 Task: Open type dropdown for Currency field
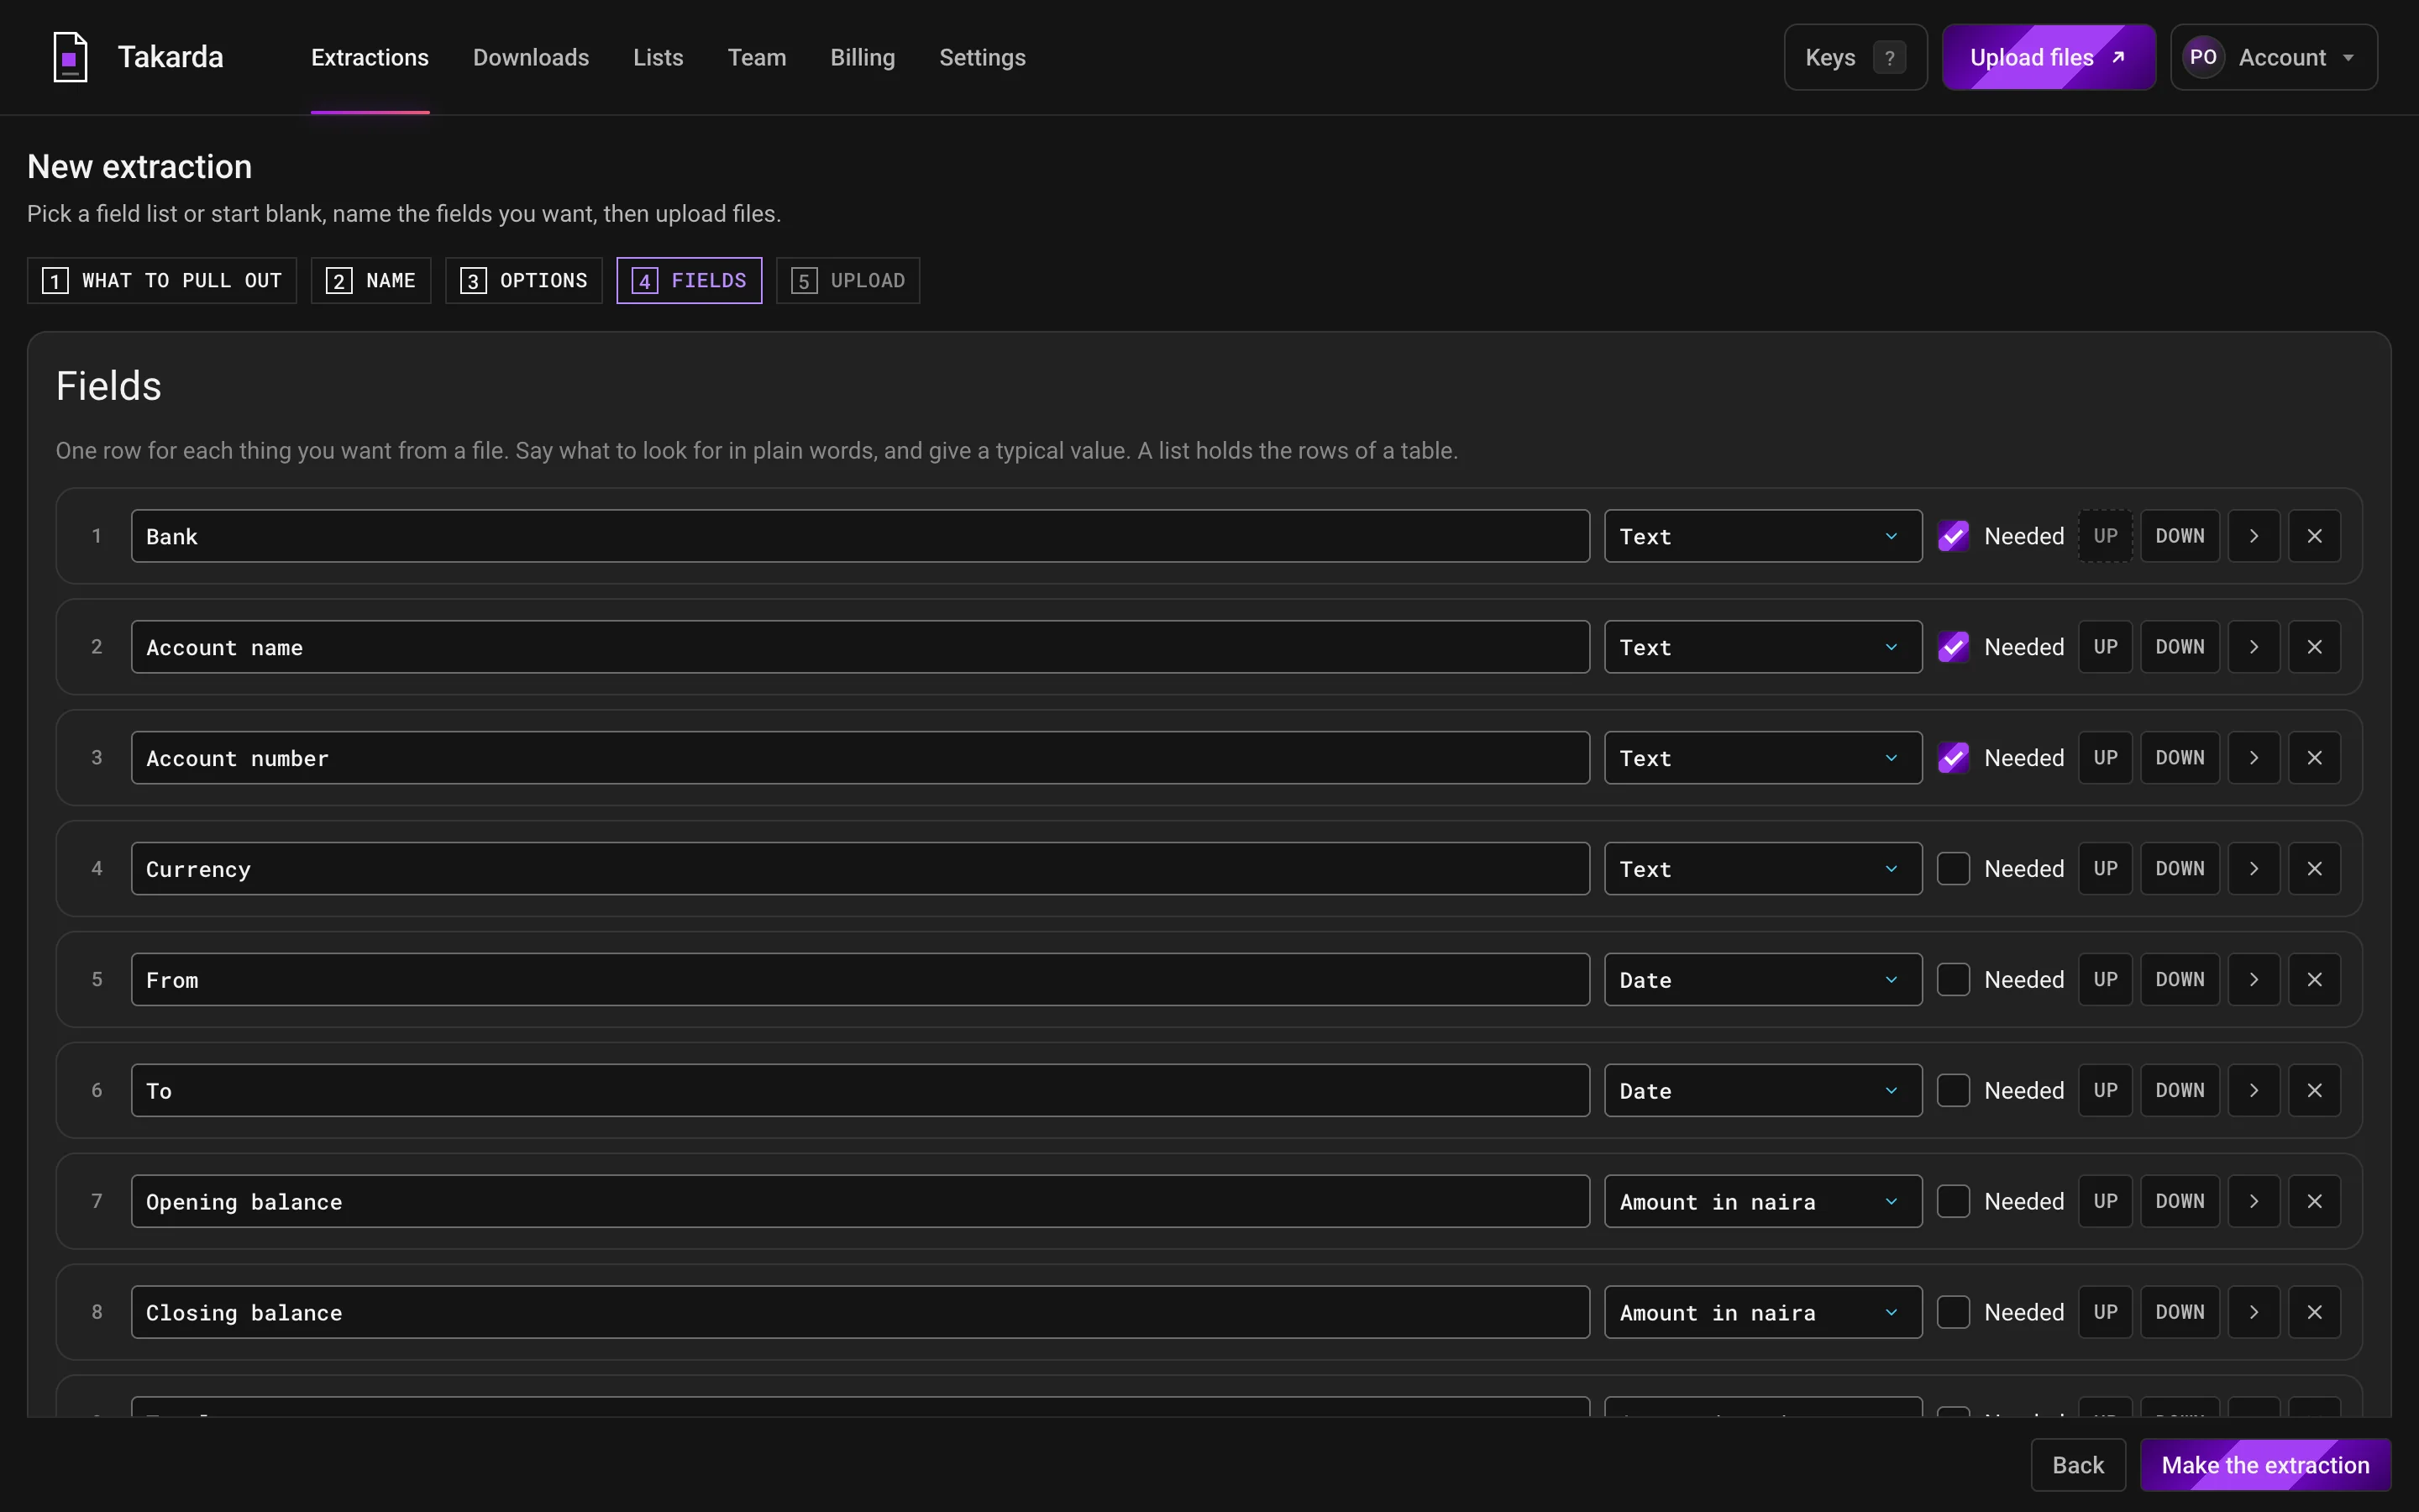1763,869
